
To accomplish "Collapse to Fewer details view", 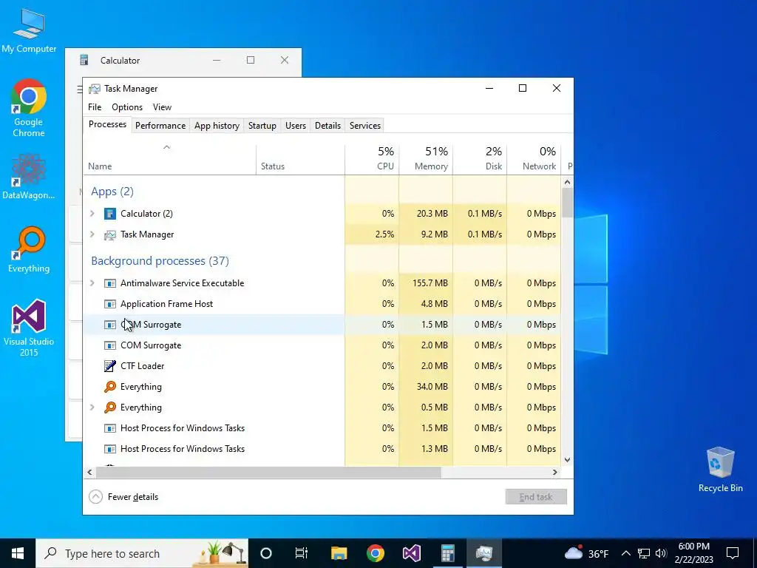I will point(124,496).
